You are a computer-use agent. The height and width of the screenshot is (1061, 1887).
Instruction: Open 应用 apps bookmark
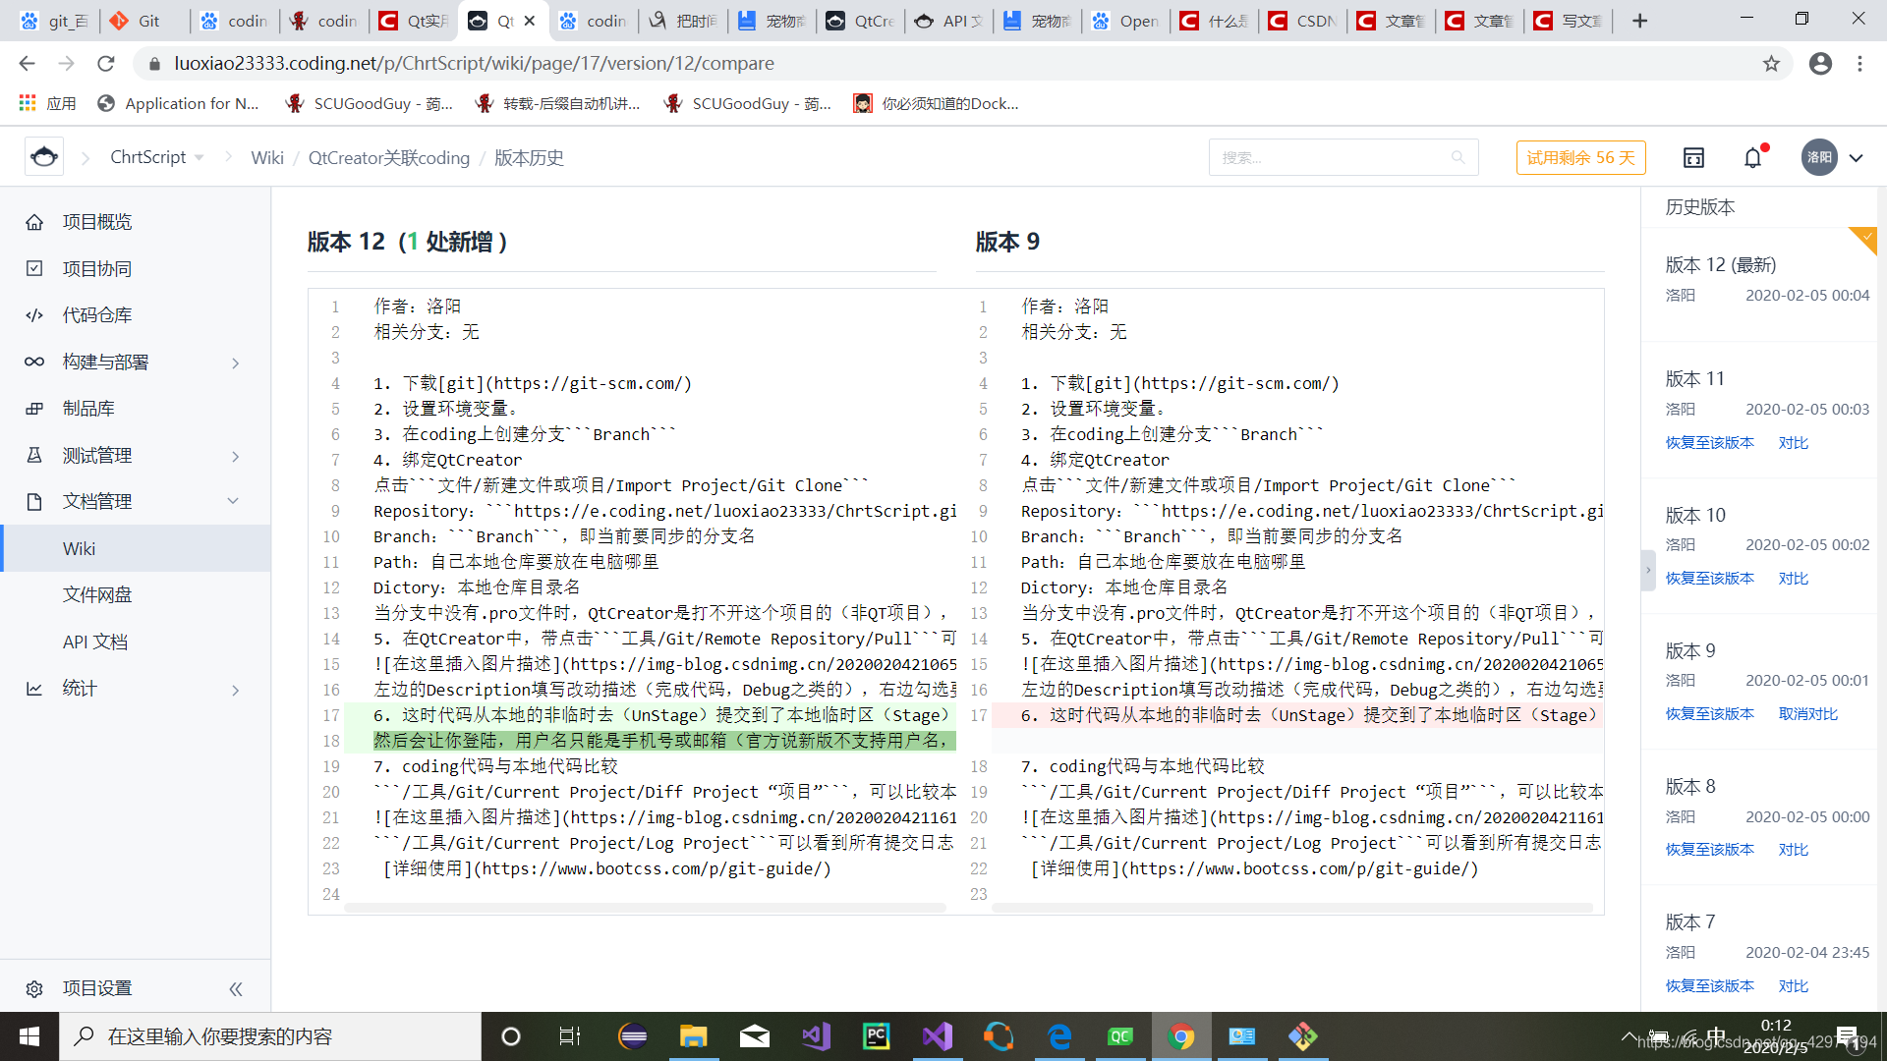[47, 103]
